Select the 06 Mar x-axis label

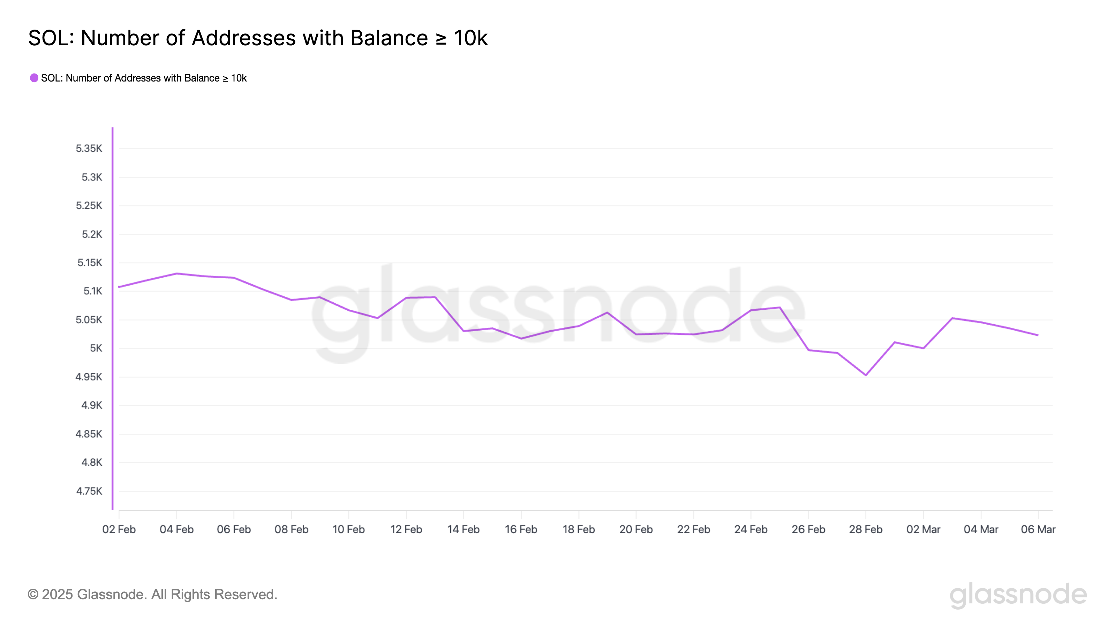pos(1038,529)
